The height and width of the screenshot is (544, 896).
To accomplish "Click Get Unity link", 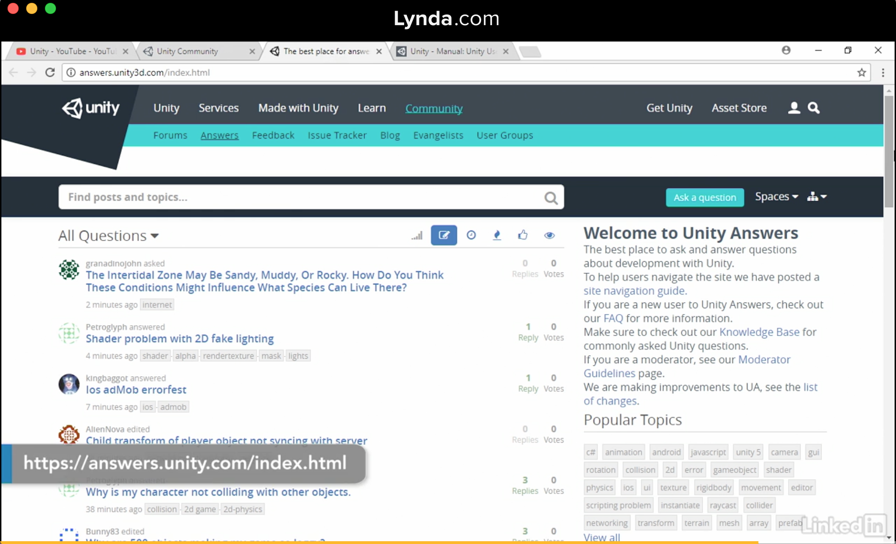I will [669, 108].
